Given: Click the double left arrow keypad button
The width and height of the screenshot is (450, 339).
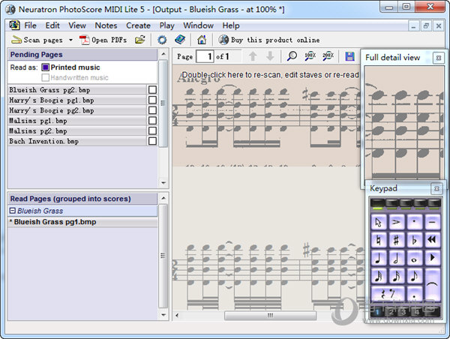Looking at the screenshot, I should click(x=433, y=240).
